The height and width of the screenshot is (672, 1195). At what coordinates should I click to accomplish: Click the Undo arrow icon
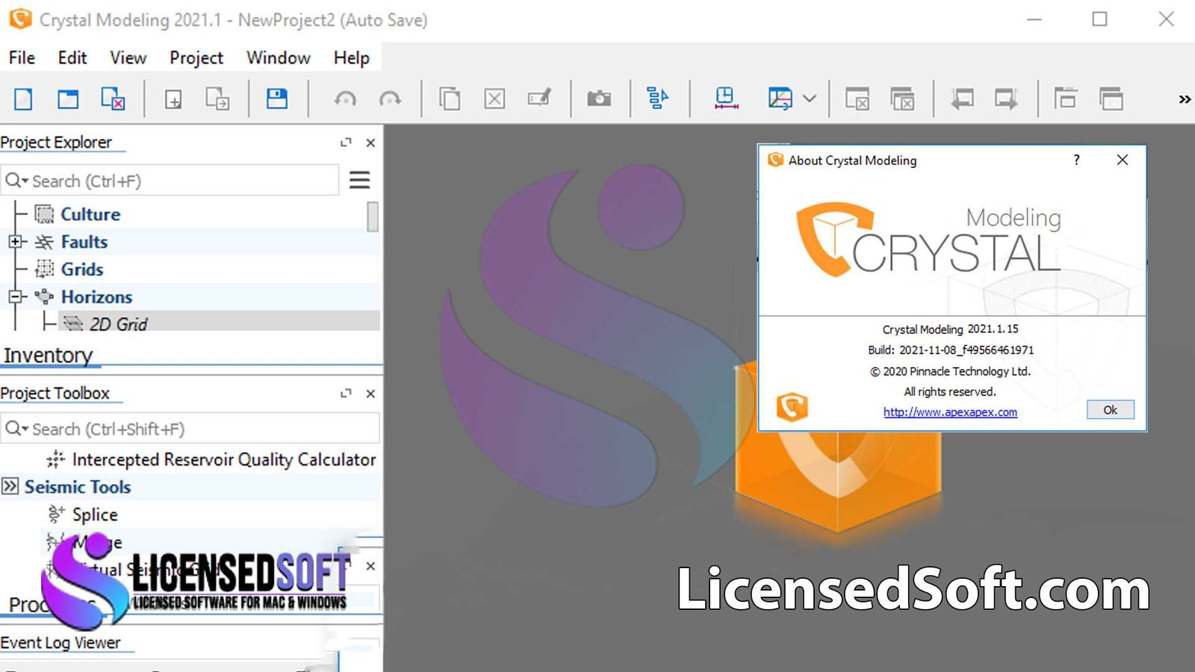pyautogui.click(x=345, y=99)
